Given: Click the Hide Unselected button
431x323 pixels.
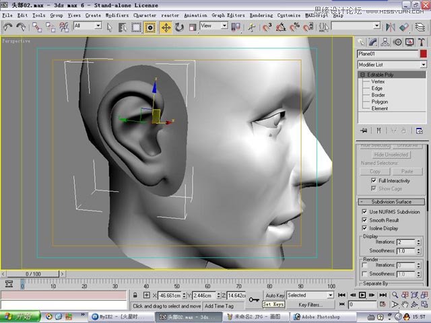Looking at the screenshot, I should (x=391, y=155).
